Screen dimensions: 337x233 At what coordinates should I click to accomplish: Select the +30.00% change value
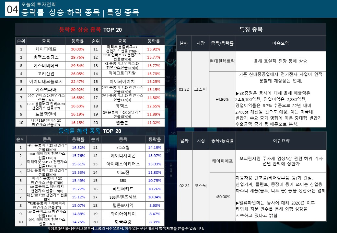(222, 196)
